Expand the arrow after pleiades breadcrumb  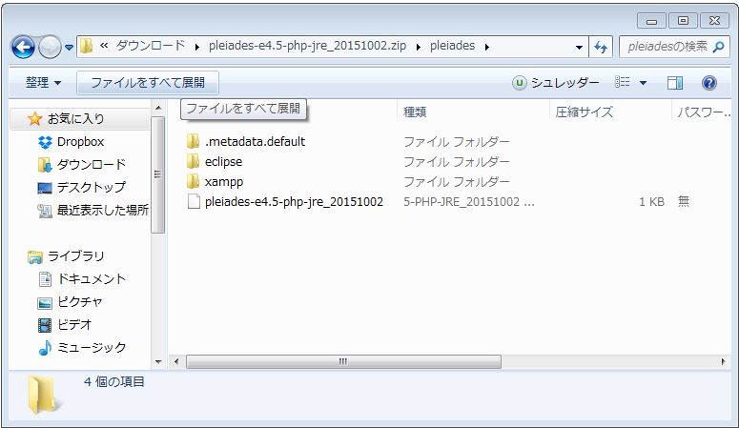coord(487,47)
